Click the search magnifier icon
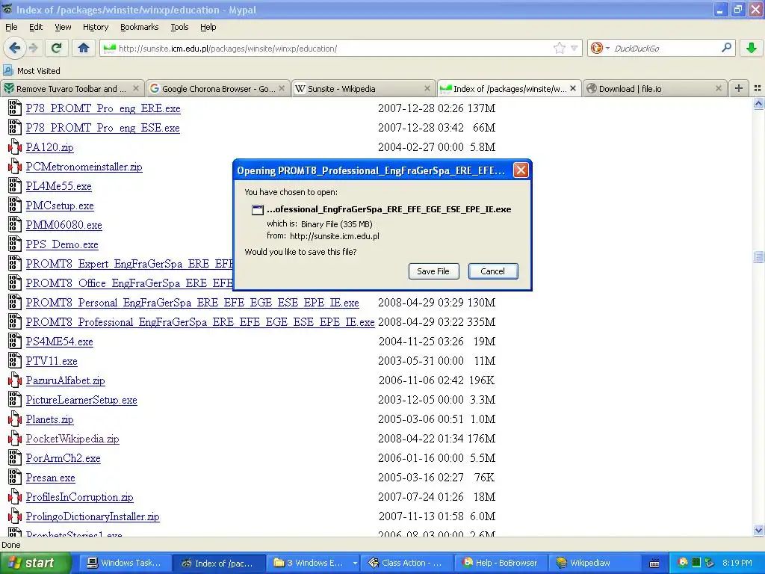The image size is (765, 574). [x=726, y=47]
